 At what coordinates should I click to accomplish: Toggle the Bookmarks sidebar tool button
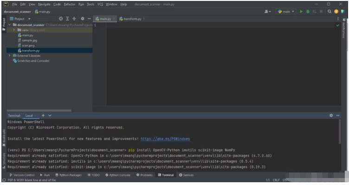pos(4,138)
